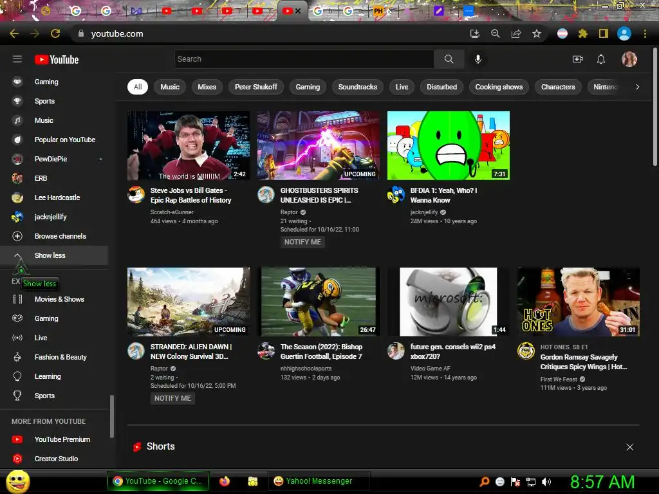The image size is (659, 494).
Task: Select the All filter chip
Action: (x=138, y=87)
